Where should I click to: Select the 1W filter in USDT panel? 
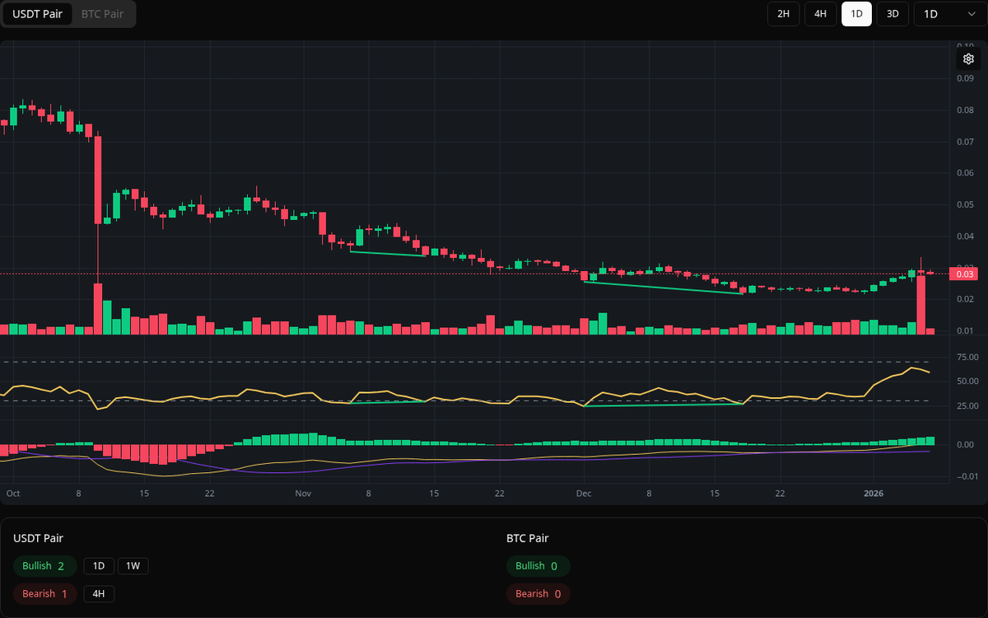point(133,566)
